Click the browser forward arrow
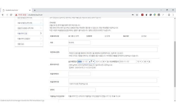The height and width of the screenshot is (110, 176). coord(7,15)
